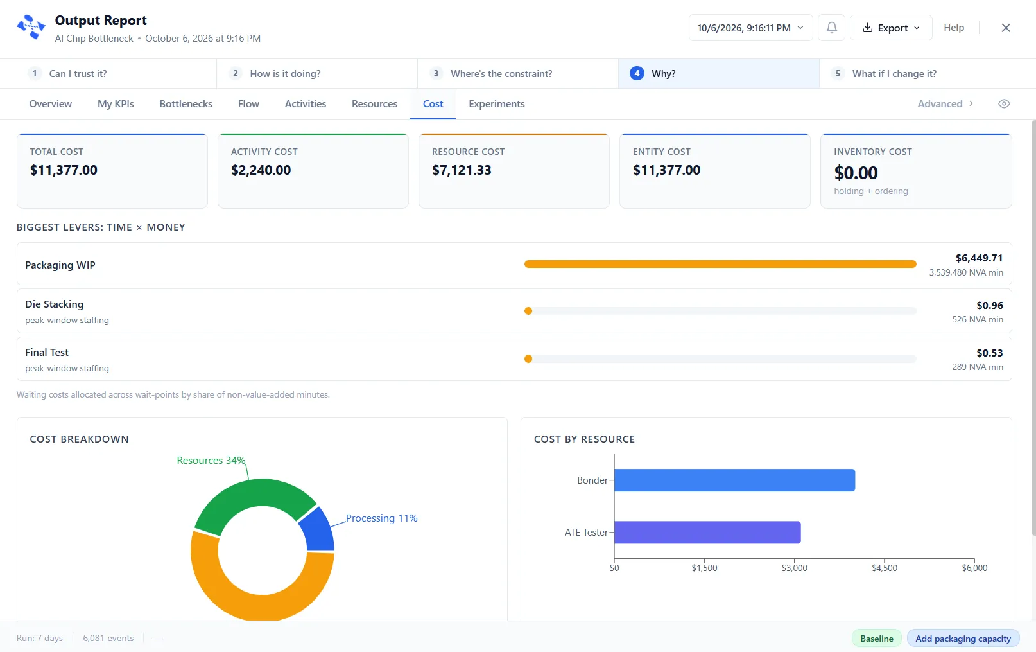Go to step 3 Where's the constraint?
The width and height of the screenshot is (1036, 652).
[x=518, y=74]
